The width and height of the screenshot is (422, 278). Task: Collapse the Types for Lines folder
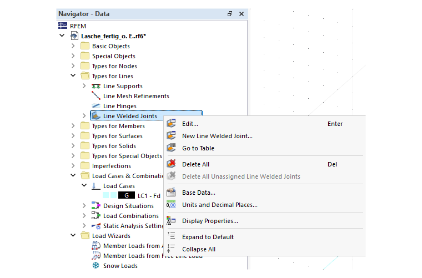(x=73, y=75)
